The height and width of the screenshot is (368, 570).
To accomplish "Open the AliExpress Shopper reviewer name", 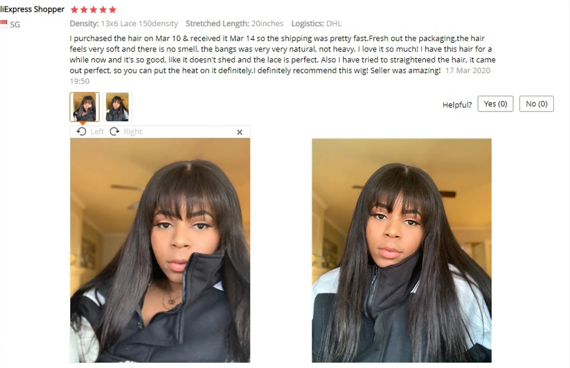I will [x=32, y=9].
